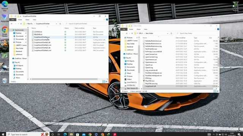Open Microsoft Store from taskbar

click(77, 134)
